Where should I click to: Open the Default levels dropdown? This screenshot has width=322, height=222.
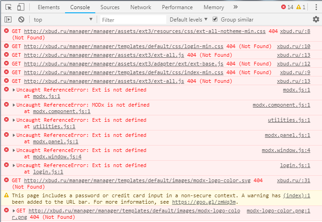(189, 20)
